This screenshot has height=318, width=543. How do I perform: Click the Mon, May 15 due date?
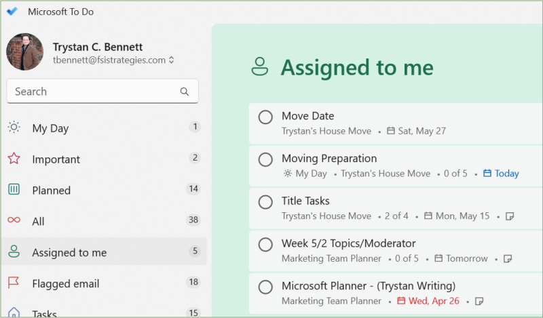tap(462, 216)
